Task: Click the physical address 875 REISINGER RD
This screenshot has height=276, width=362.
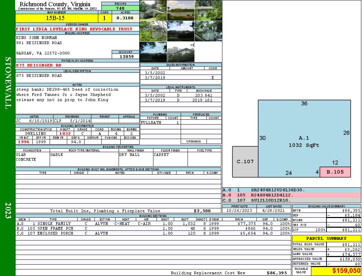Action: [39, 65]
